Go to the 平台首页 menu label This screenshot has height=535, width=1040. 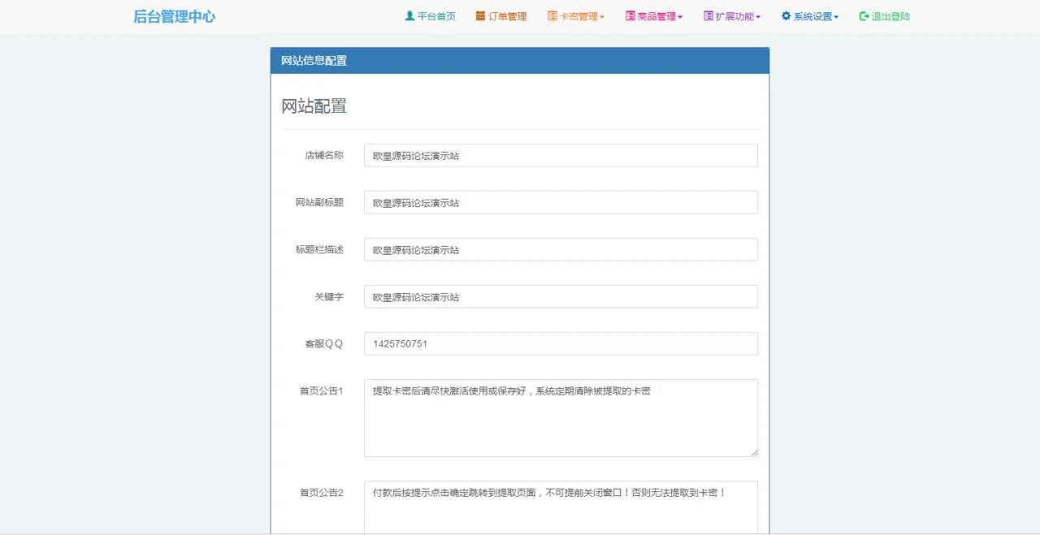point(436,16)
